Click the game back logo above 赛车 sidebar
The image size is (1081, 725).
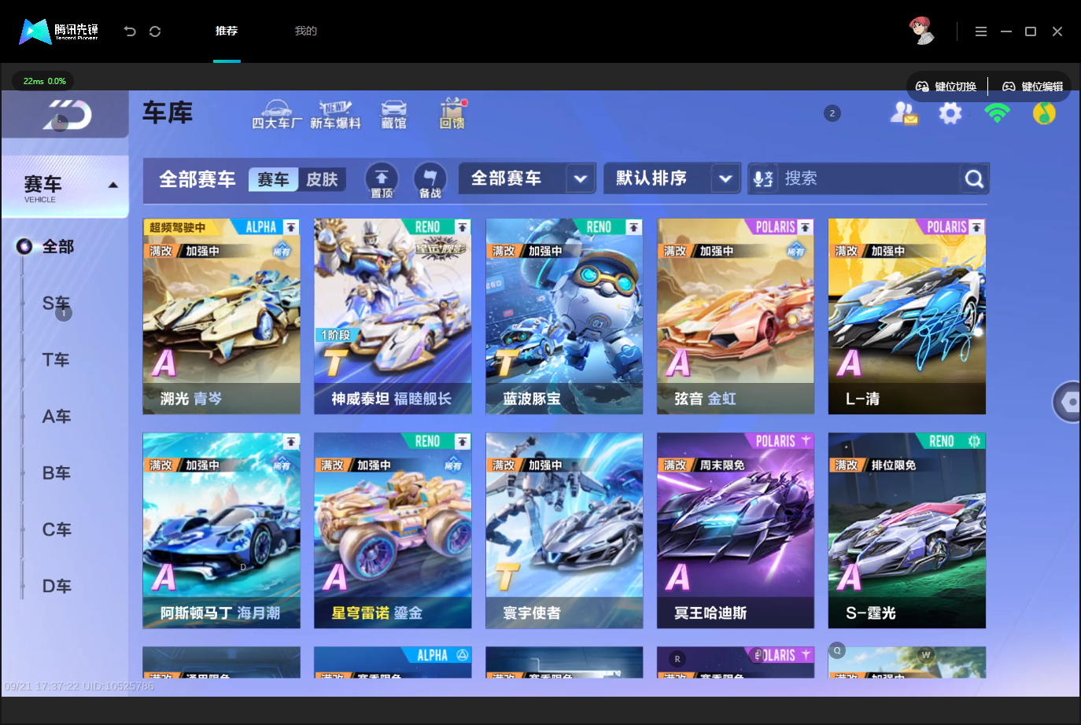pyautogui.click(x=66, y=116)
